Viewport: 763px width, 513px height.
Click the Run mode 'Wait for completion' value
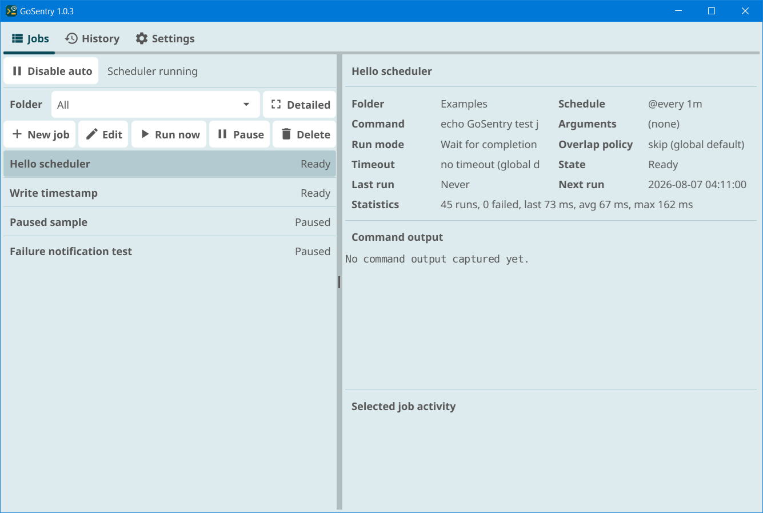coord(489,145)
